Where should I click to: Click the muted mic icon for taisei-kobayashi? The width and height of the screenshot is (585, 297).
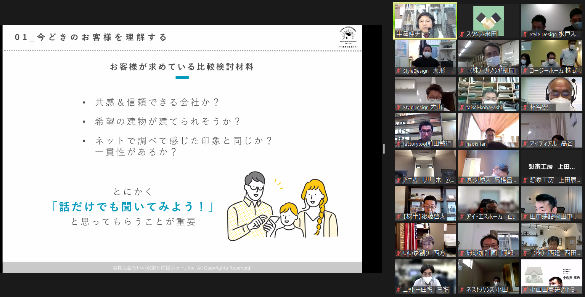coord(462,107)
